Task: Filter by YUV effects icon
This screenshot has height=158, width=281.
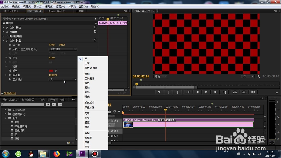Action: tap(60, 104)
